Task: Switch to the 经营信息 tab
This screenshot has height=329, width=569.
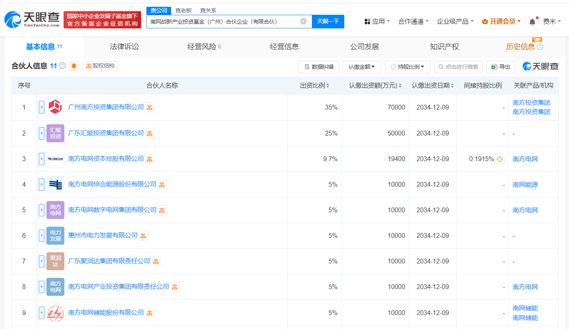Action: pos(284,47)
